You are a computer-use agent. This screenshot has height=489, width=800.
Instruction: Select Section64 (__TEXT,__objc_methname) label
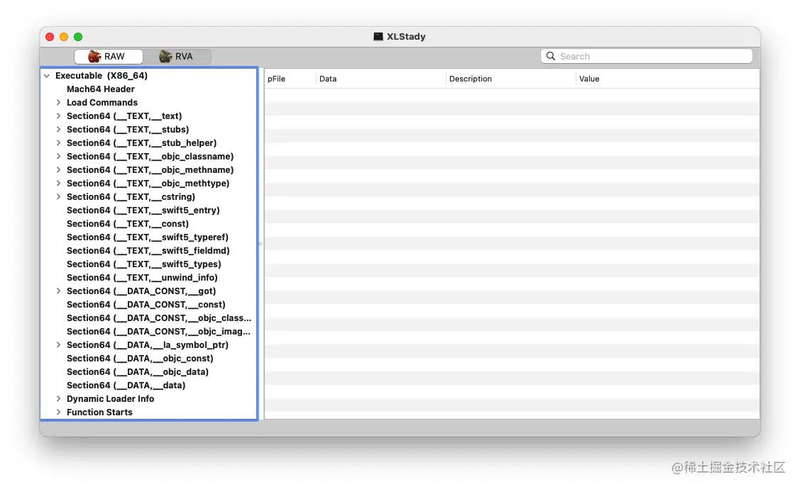coord(150,170)
